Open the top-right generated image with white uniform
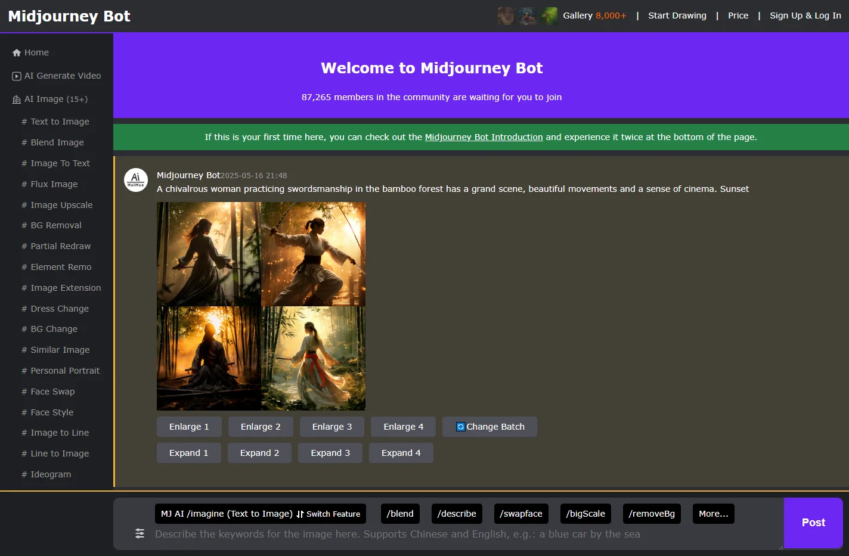 point(314,254)
